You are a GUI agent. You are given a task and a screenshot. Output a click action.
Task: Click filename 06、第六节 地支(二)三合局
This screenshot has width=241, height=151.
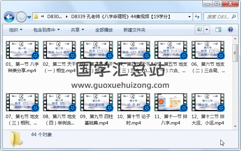tap(208, 67)
